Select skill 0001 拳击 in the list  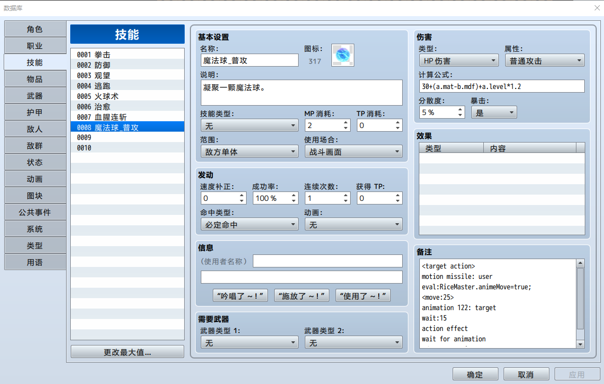pos(127,55)
